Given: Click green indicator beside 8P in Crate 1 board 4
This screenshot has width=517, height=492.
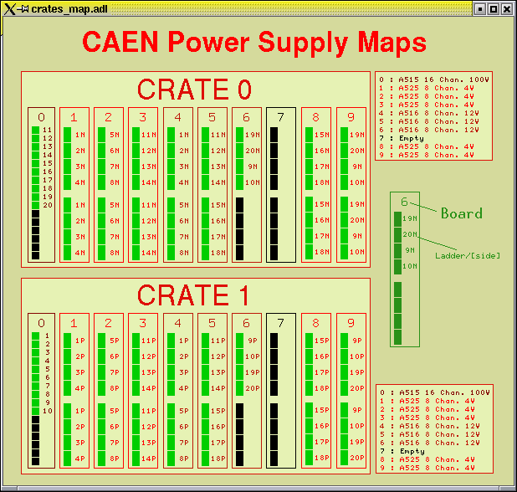Looking at the screenshot, I should coord(171,459).
